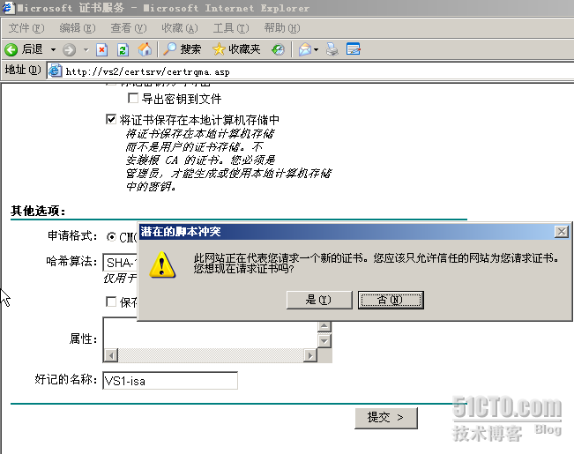Open the 收藏(A) menu

[180, 28]
